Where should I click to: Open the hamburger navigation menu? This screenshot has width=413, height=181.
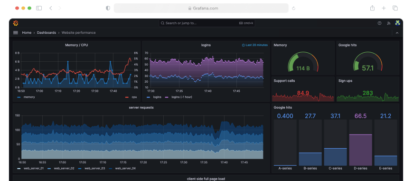[x=16, y=33]
